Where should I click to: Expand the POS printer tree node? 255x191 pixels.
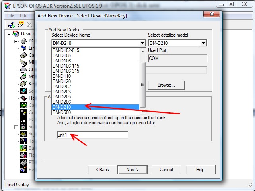[16, 41]
